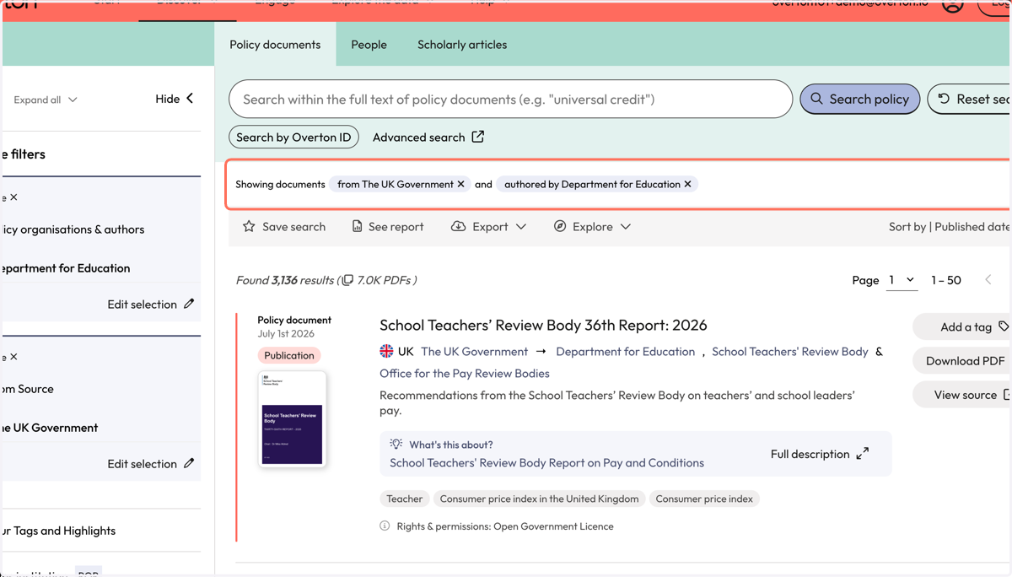The width and height of the screenshot is (1012, 577).
Task: Remove the 'authored by Department for Education' chip
Action: coord(687,184)
